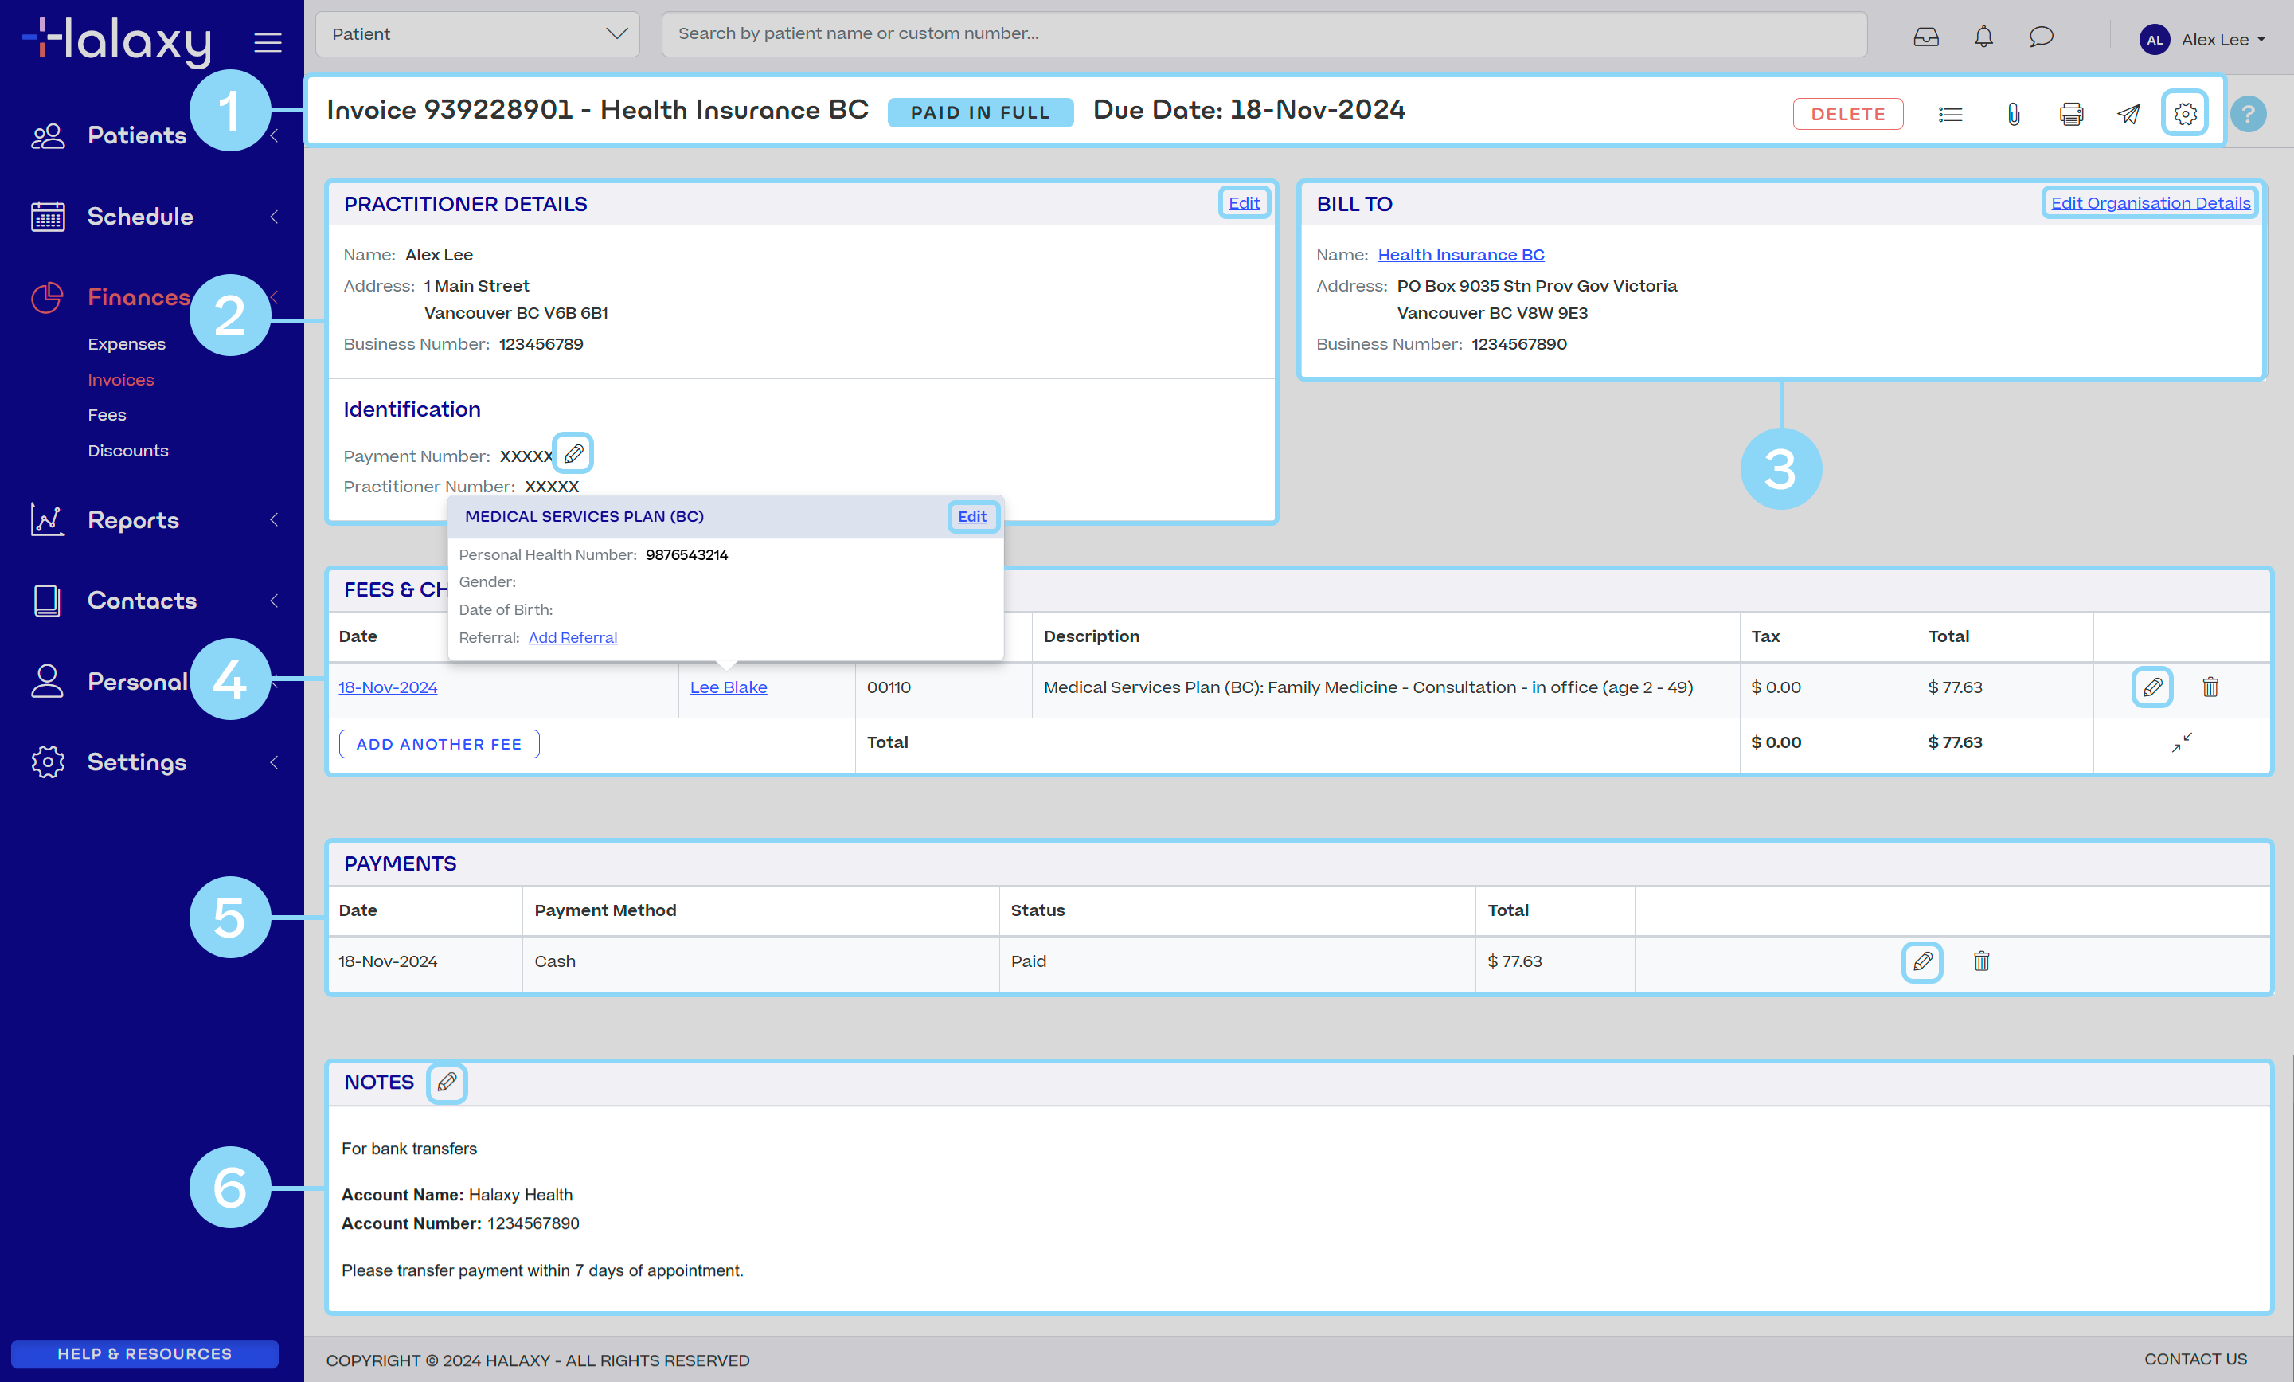
Task: Open patient Lee Blake link
Action: click(729, 688)
